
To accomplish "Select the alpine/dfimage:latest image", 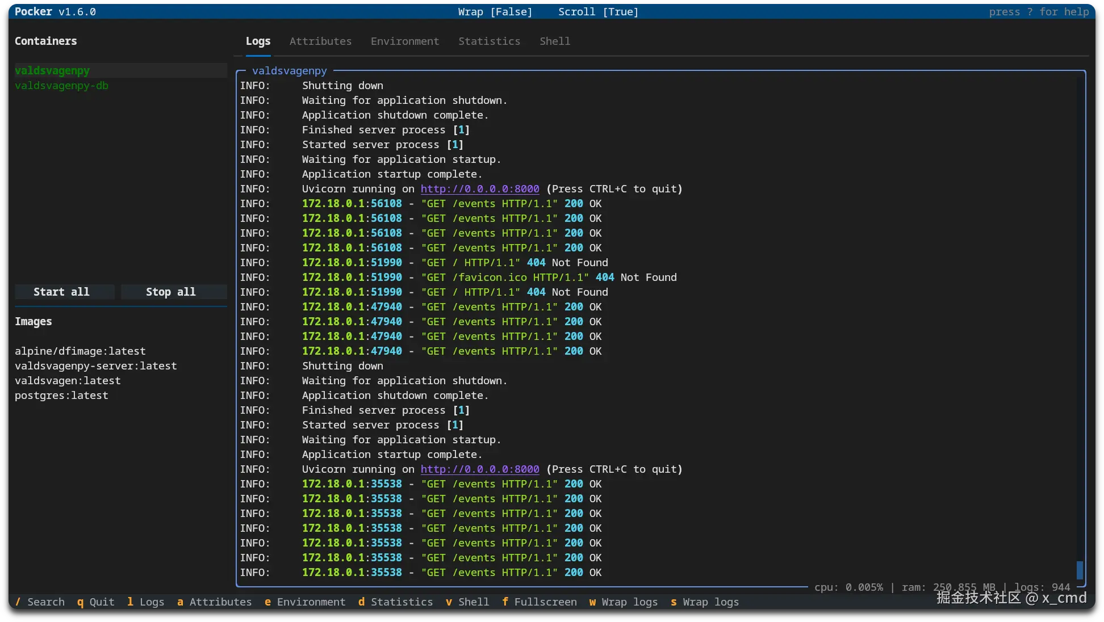I will tap(80, 351).
